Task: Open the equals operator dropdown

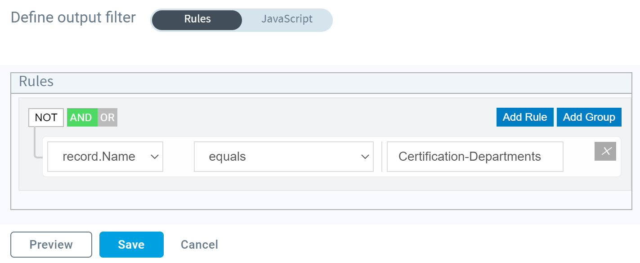Action: 284,157
